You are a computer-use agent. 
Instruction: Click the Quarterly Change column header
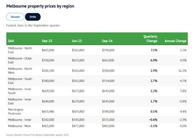150,39
